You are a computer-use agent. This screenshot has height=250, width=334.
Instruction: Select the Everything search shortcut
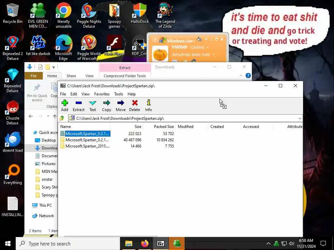pos(13,174)
